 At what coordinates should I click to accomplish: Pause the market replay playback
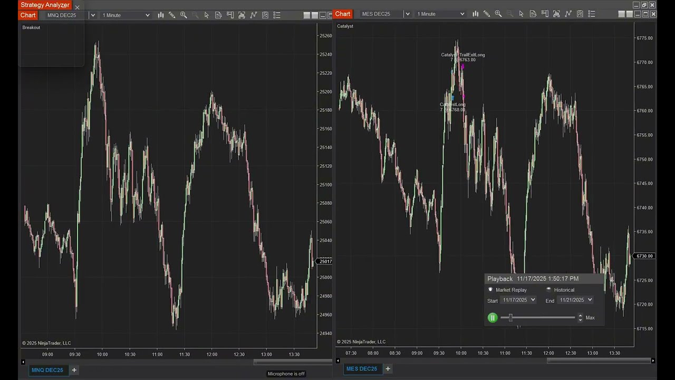493,318
